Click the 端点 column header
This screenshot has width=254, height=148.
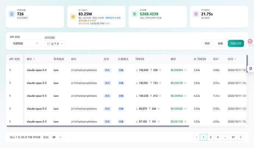tap(74, 59)
